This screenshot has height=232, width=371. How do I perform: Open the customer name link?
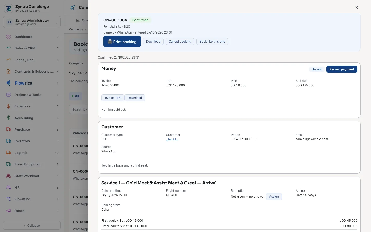pos(172,139)
